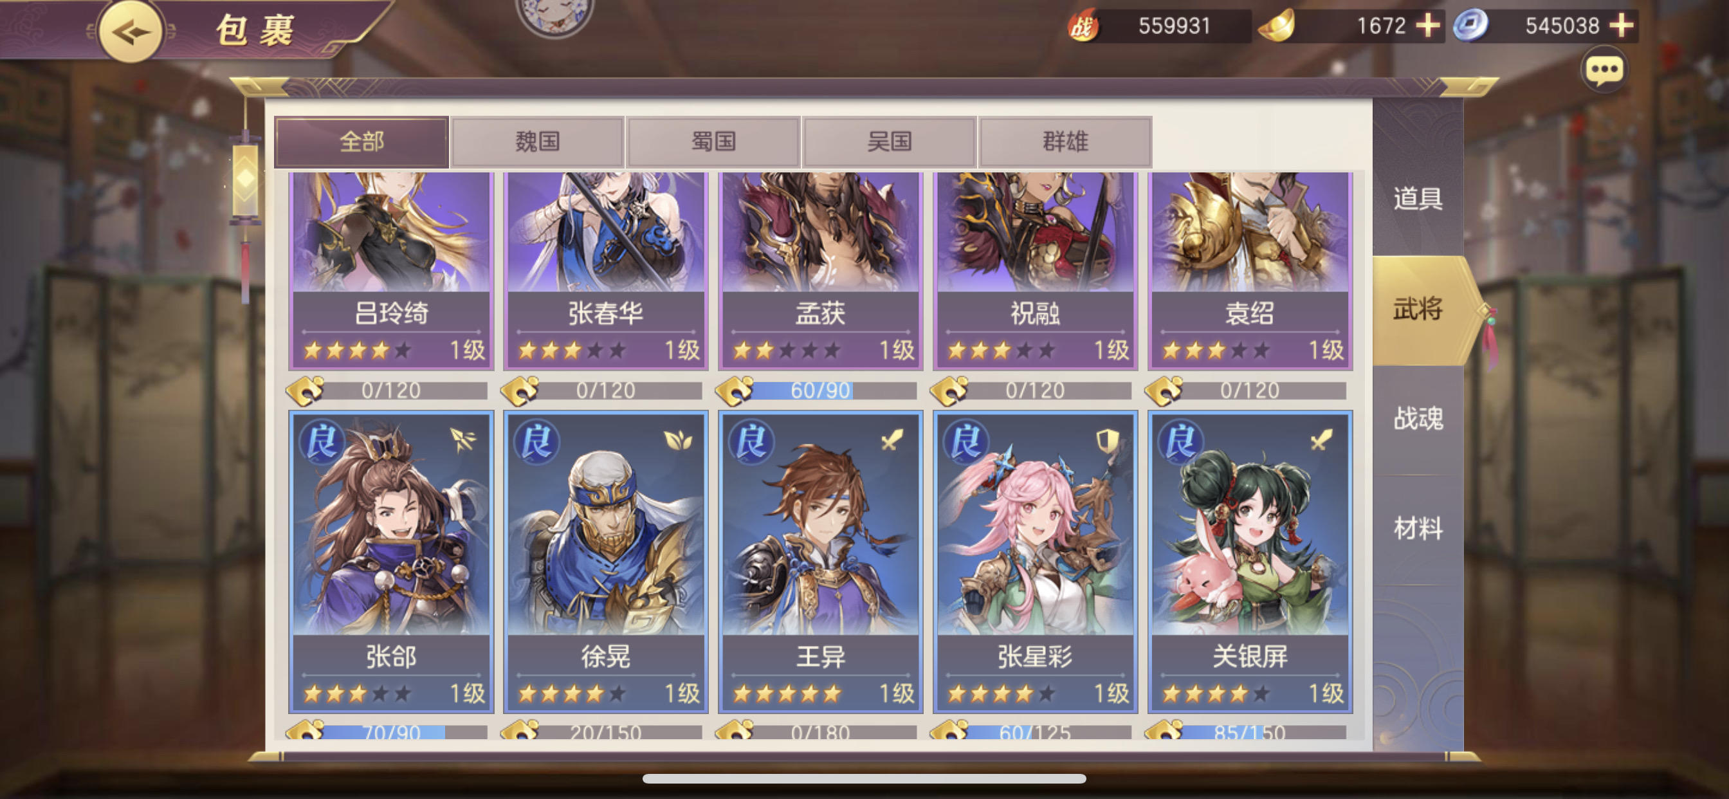Switch to the 魏国 tab
The height and width of the screenshot is (799, 1729).
[x=537, y=142]
